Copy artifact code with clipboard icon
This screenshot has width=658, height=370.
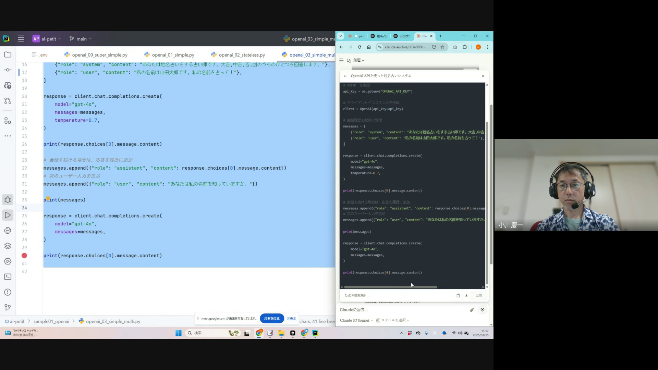458,295
